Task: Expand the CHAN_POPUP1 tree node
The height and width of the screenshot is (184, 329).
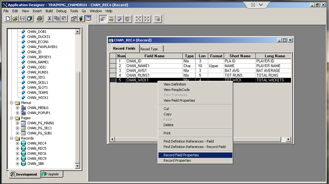Action: [x=17, y=113]
